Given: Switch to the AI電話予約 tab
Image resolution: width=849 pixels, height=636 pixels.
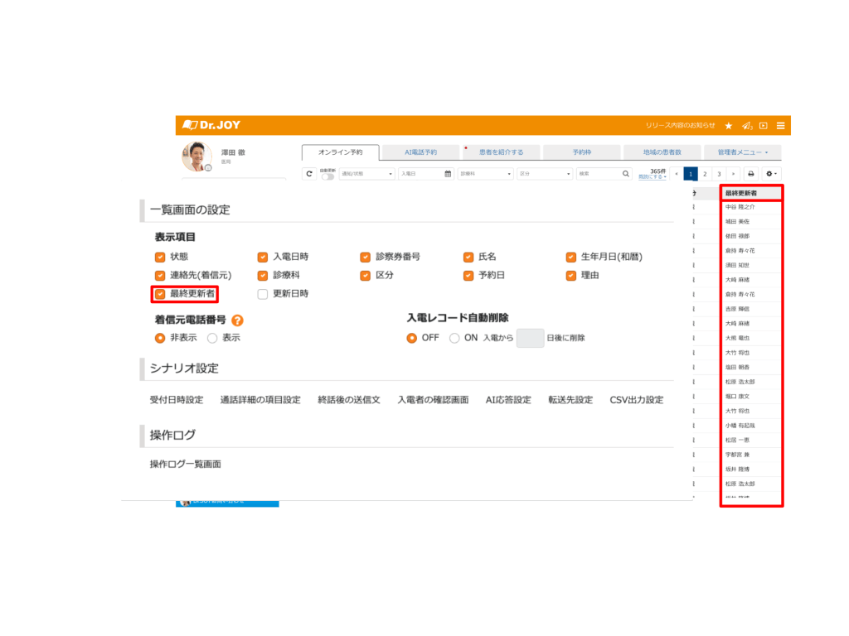Looking at the screenshot, I should pyautogui.click(x=420, y=152).
